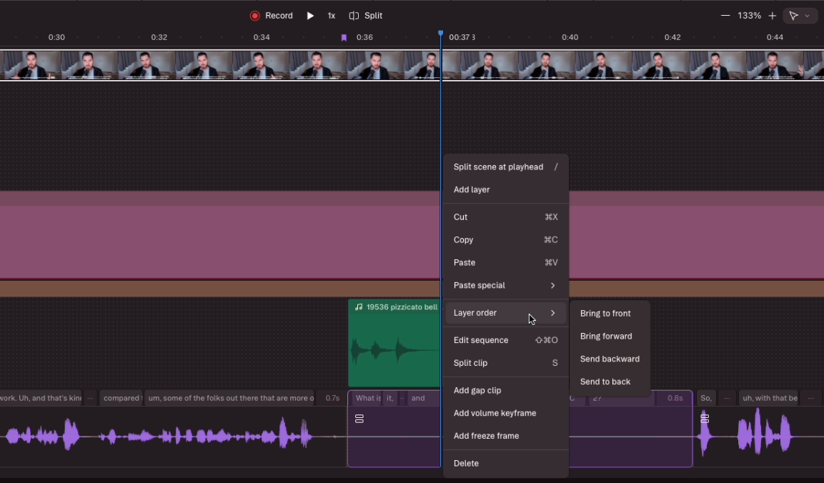Click the 0:44 mark on the ruler

[x=775, y=37]
